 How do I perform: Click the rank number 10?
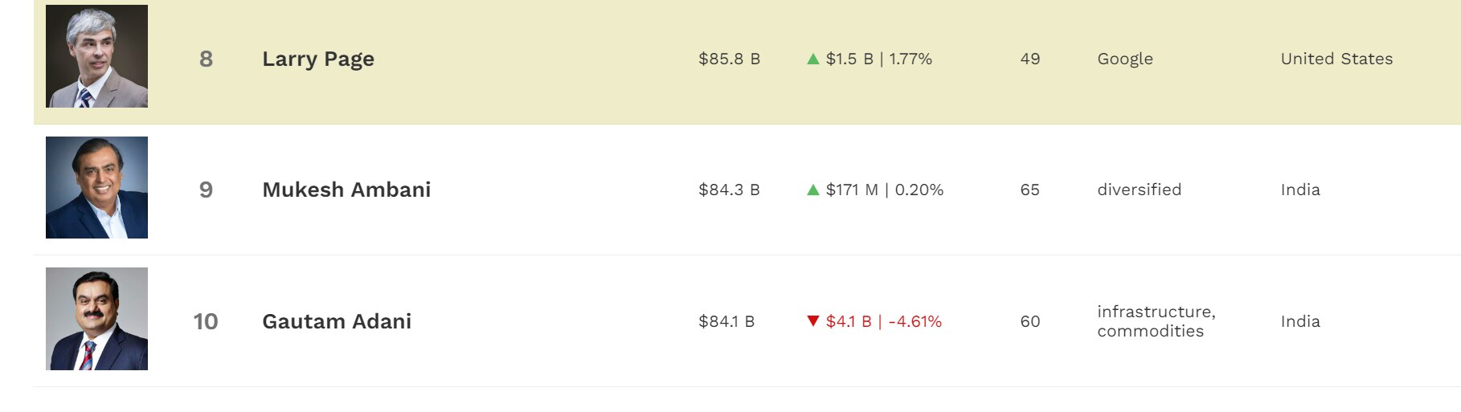[x=206, y=321]
